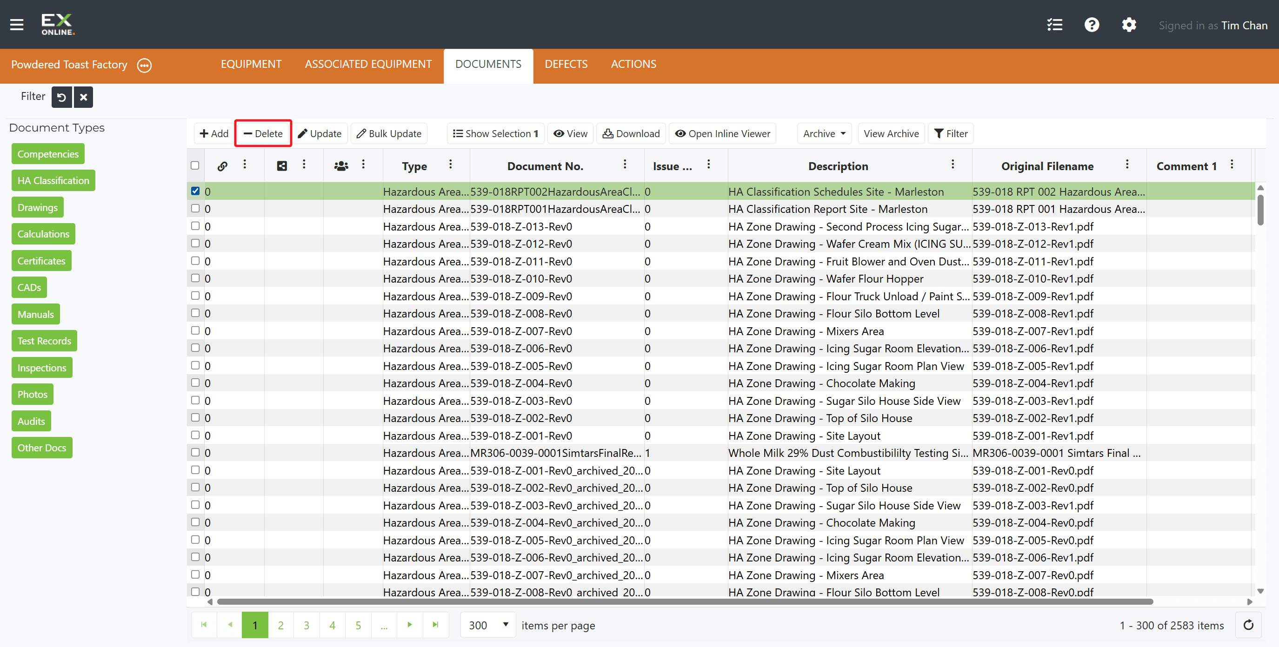Toggle the select-all checkbox in grid header
Screen dimensions: 1279x647
[x=195, y=165]
